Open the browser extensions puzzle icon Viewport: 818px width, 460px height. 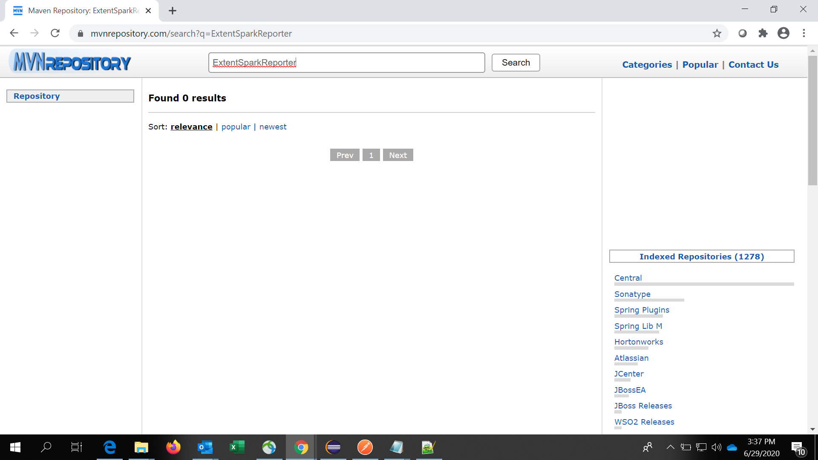pos(763,33)
